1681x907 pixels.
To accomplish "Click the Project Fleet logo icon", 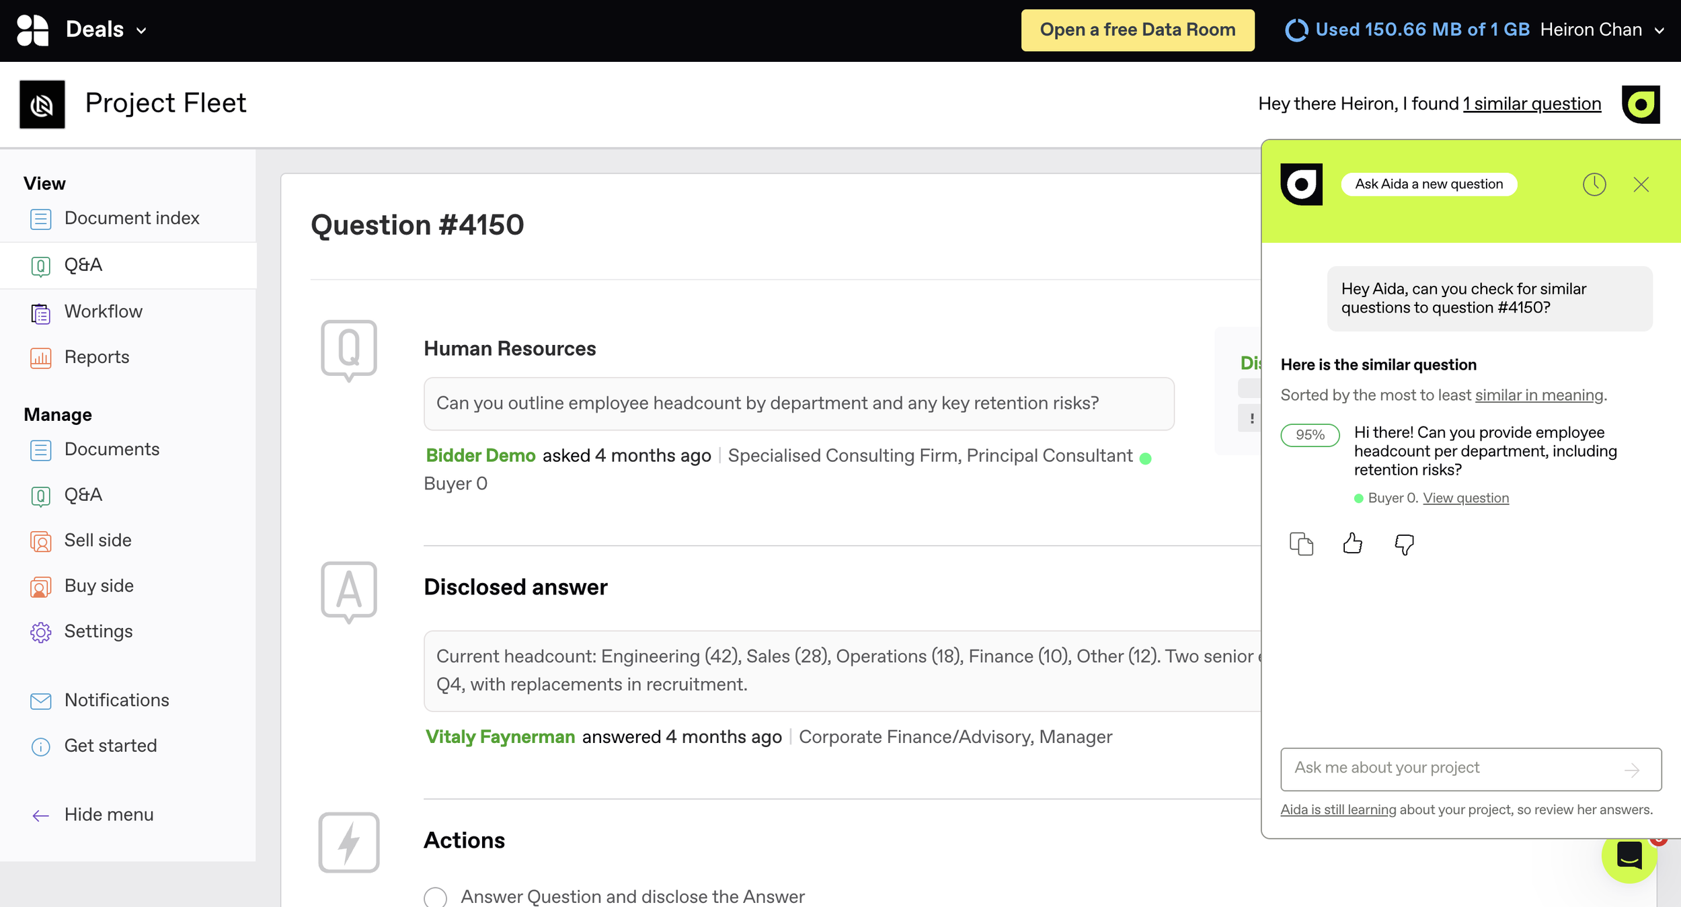I will tap(42, 104).
